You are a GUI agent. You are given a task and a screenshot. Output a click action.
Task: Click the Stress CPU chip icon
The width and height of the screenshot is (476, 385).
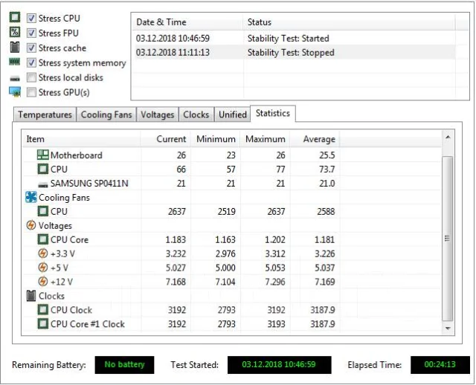point(15,18)
